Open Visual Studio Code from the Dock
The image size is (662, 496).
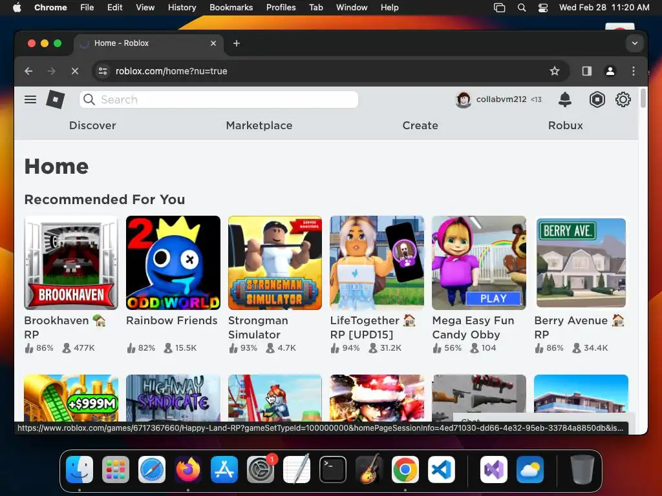(x=441, y=470)
